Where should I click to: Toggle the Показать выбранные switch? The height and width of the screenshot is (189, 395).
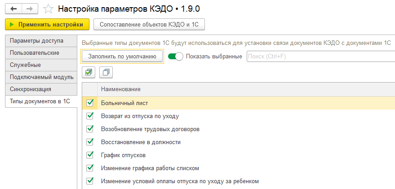(x=175, y=57)
